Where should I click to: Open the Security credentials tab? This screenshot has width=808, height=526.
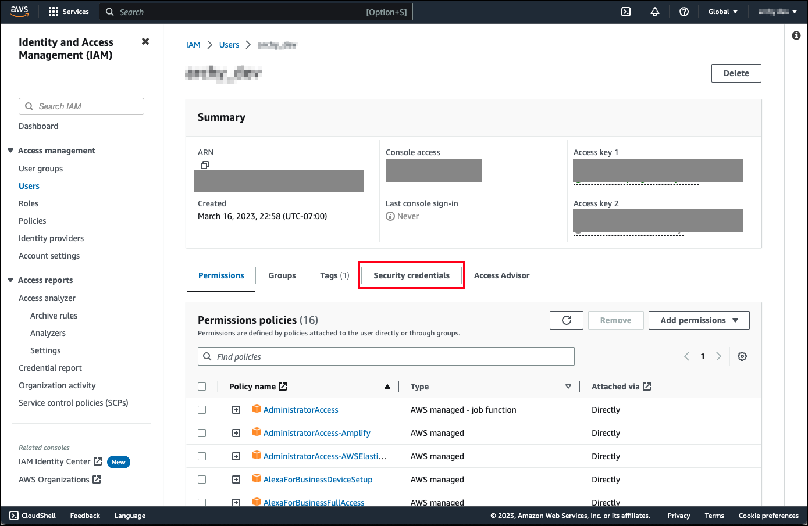(x=411, y=275)
